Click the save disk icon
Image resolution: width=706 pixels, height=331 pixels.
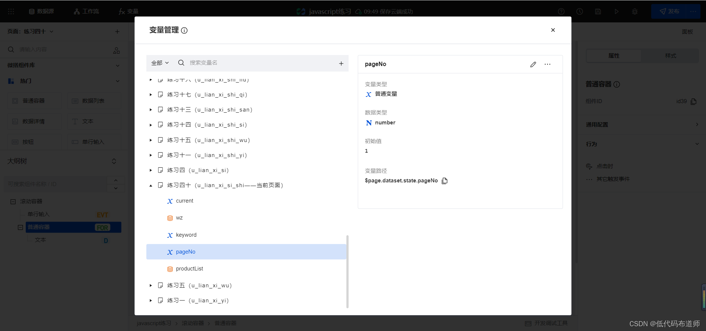click(x=598, y=11)
